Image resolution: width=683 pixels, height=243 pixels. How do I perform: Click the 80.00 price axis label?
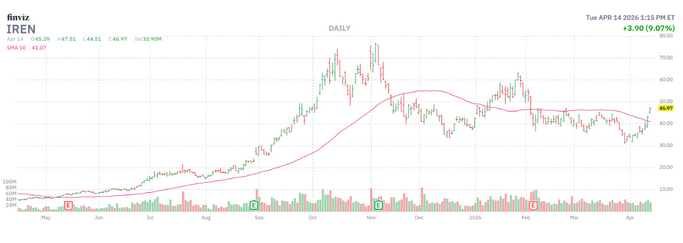(x=666, y=35)
